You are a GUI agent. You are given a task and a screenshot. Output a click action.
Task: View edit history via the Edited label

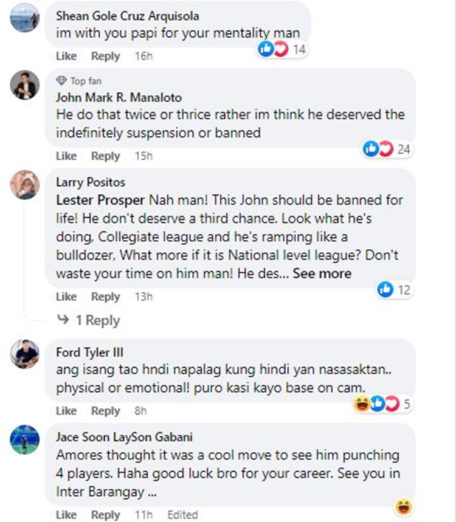coord(182,515)
